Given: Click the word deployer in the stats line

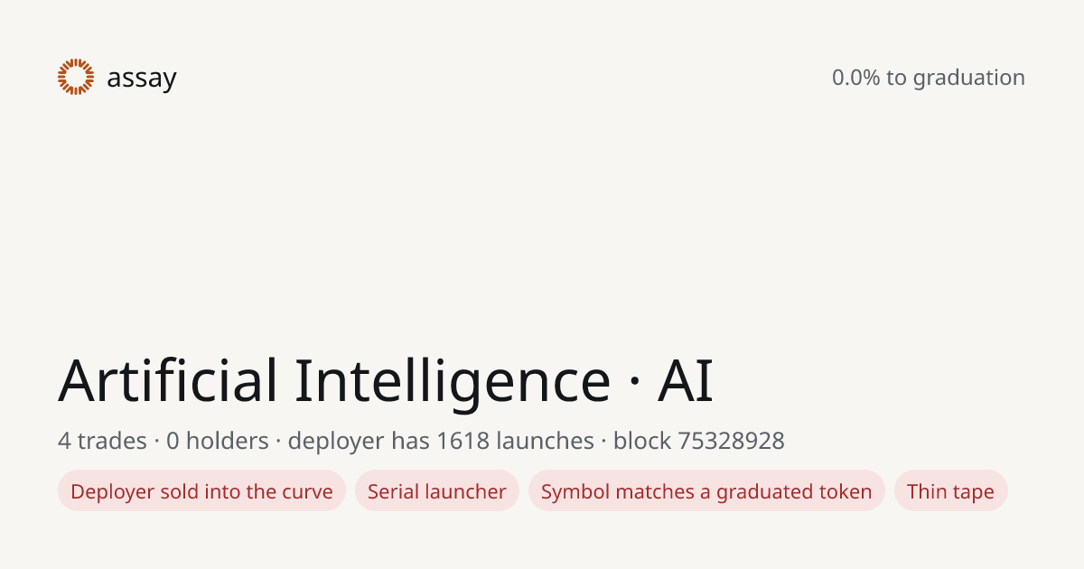Looking at the screenshot, I should 336,442.
